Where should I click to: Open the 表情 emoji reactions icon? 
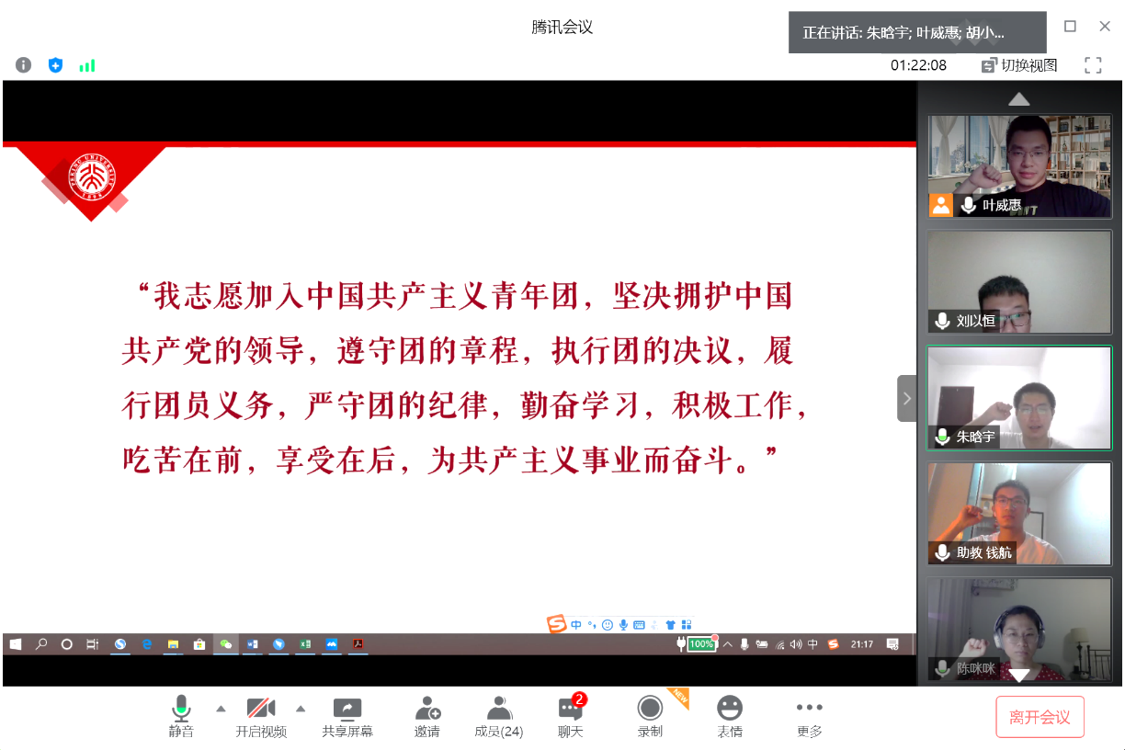(x=730, y=717)
